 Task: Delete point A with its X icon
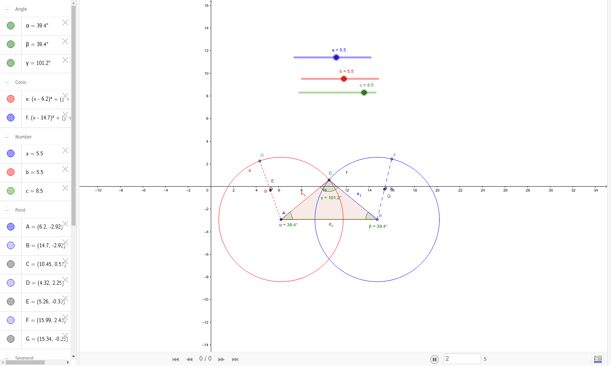click(65, 224)
